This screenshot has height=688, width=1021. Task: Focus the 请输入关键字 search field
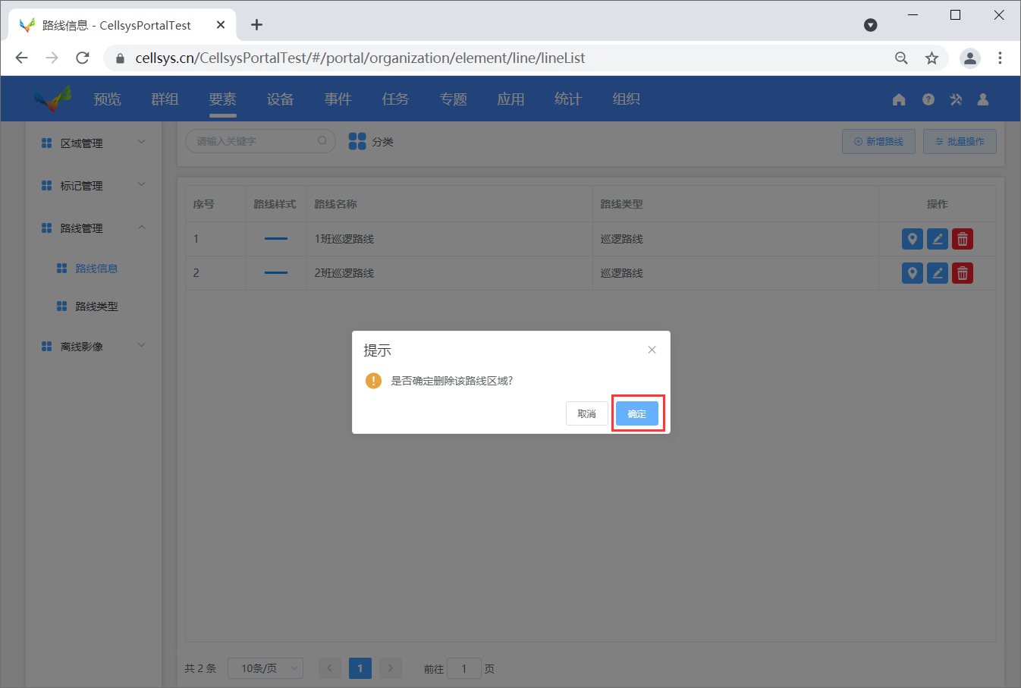click(260, 140)
